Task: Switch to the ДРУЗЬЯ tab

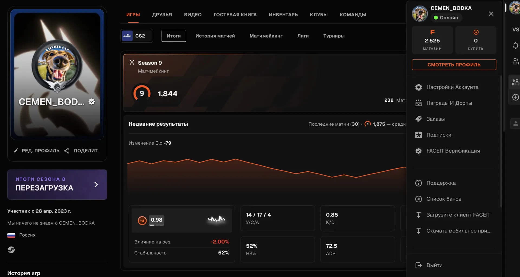Action: pos(162,15)
